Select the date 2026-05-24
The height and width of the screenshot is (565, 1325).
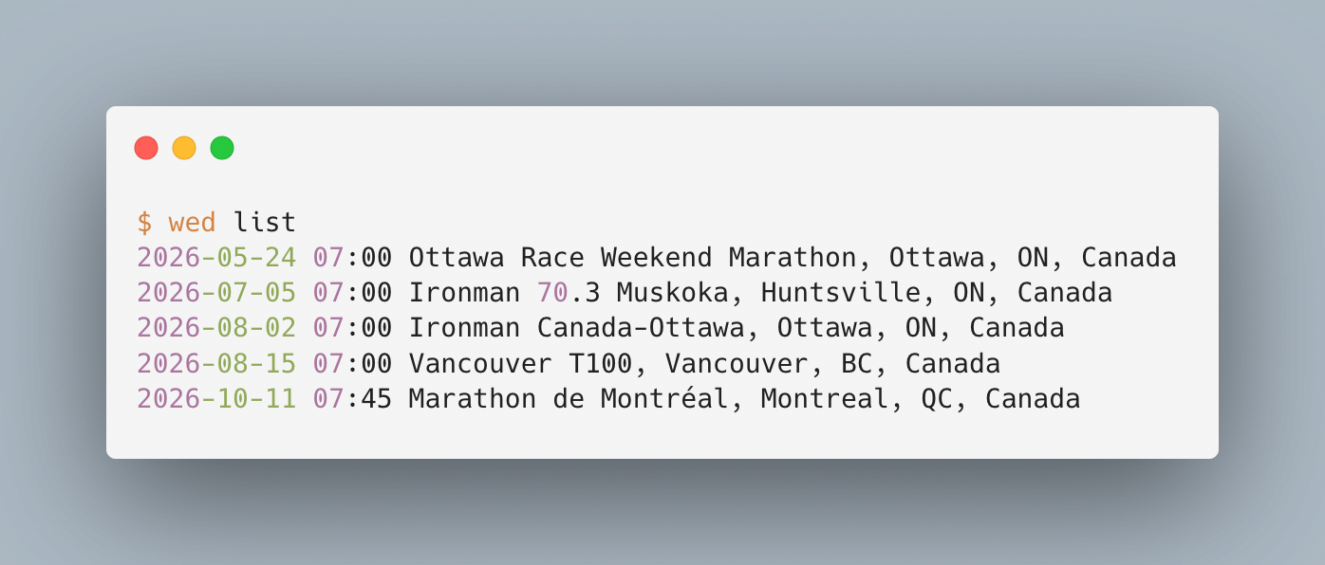216,258
